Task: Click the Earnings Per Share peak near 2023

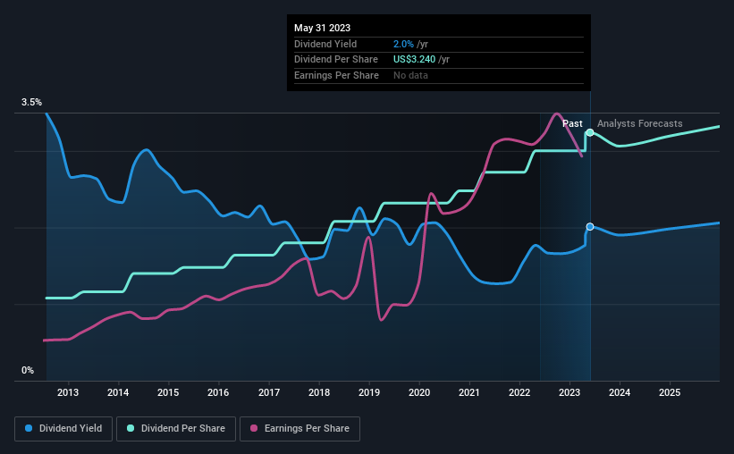Action: click(x=556, y=113)
